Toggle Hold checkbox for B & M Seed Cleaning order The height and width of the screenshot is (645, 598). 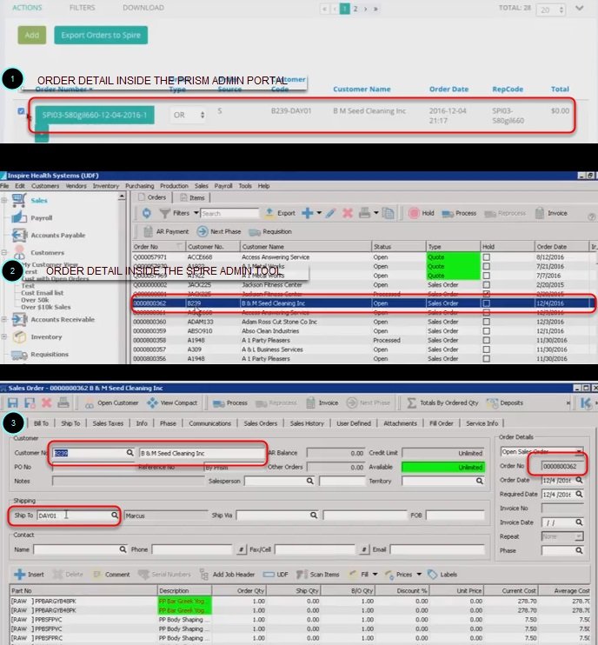[486, 303]
